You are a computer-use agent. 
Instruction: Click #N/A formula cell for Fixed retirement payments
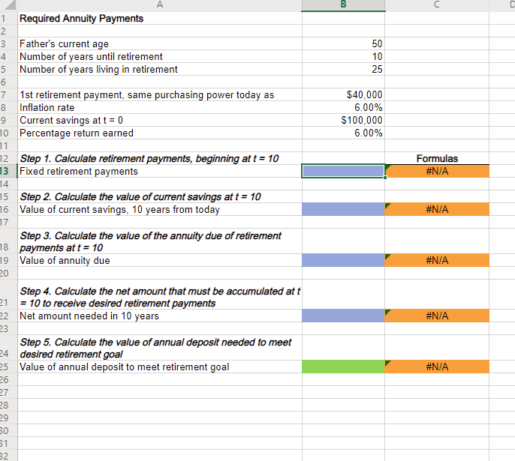tap(437, 171)
